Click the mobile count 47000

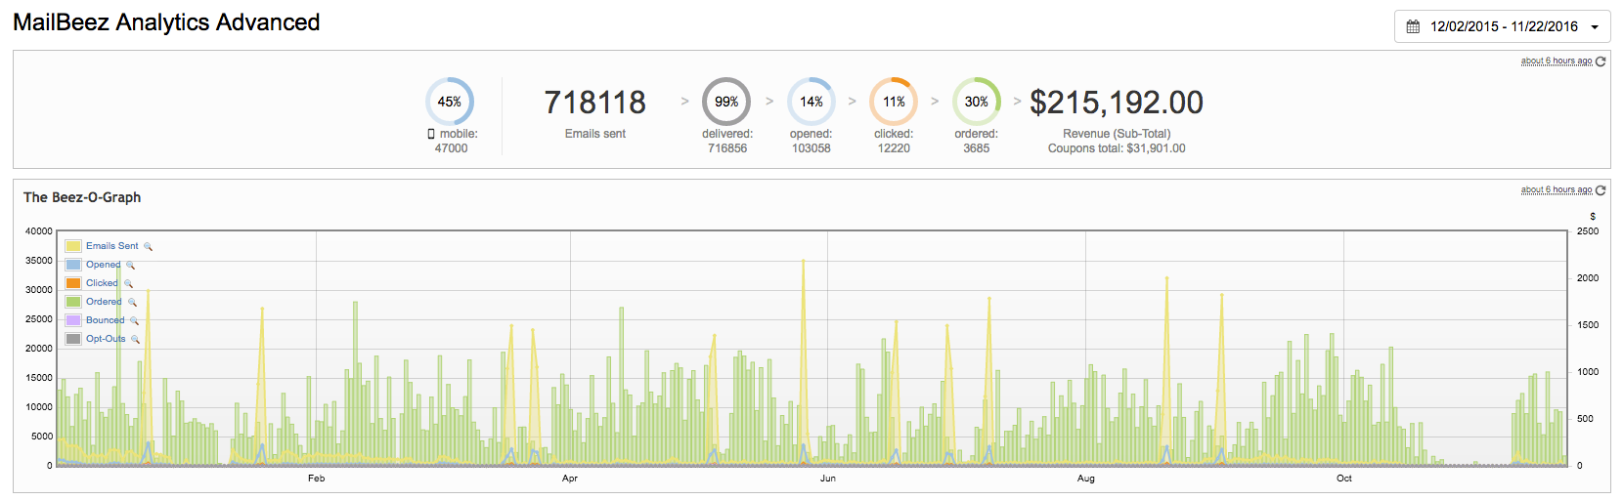click(452, 148)
